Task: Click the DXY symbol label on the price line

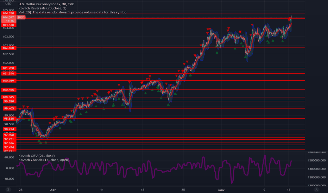Action: [x=21, y=17]
